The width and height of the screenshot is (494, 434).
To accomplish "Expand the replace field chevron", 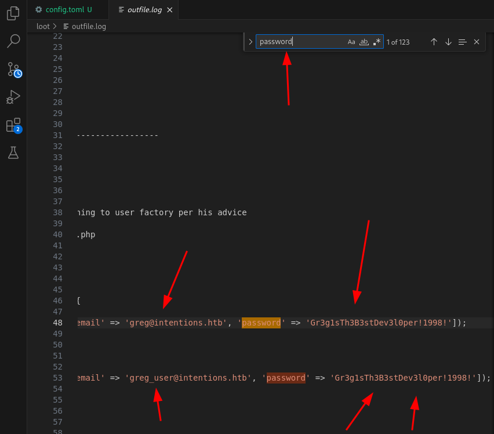I will [x=250, y=42].
